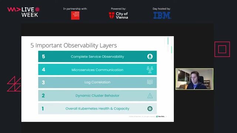Click the City of Vienna shield logo
Viewport: 237px width, 133px height.
111,16
